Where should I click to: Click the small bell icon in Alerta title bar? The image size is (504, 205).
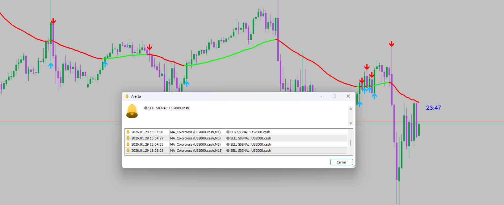pyautogui.click(x=127, y=96)
